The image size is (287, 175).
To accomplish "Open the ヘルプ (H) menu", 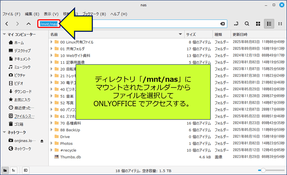I will tap(119, 14).
